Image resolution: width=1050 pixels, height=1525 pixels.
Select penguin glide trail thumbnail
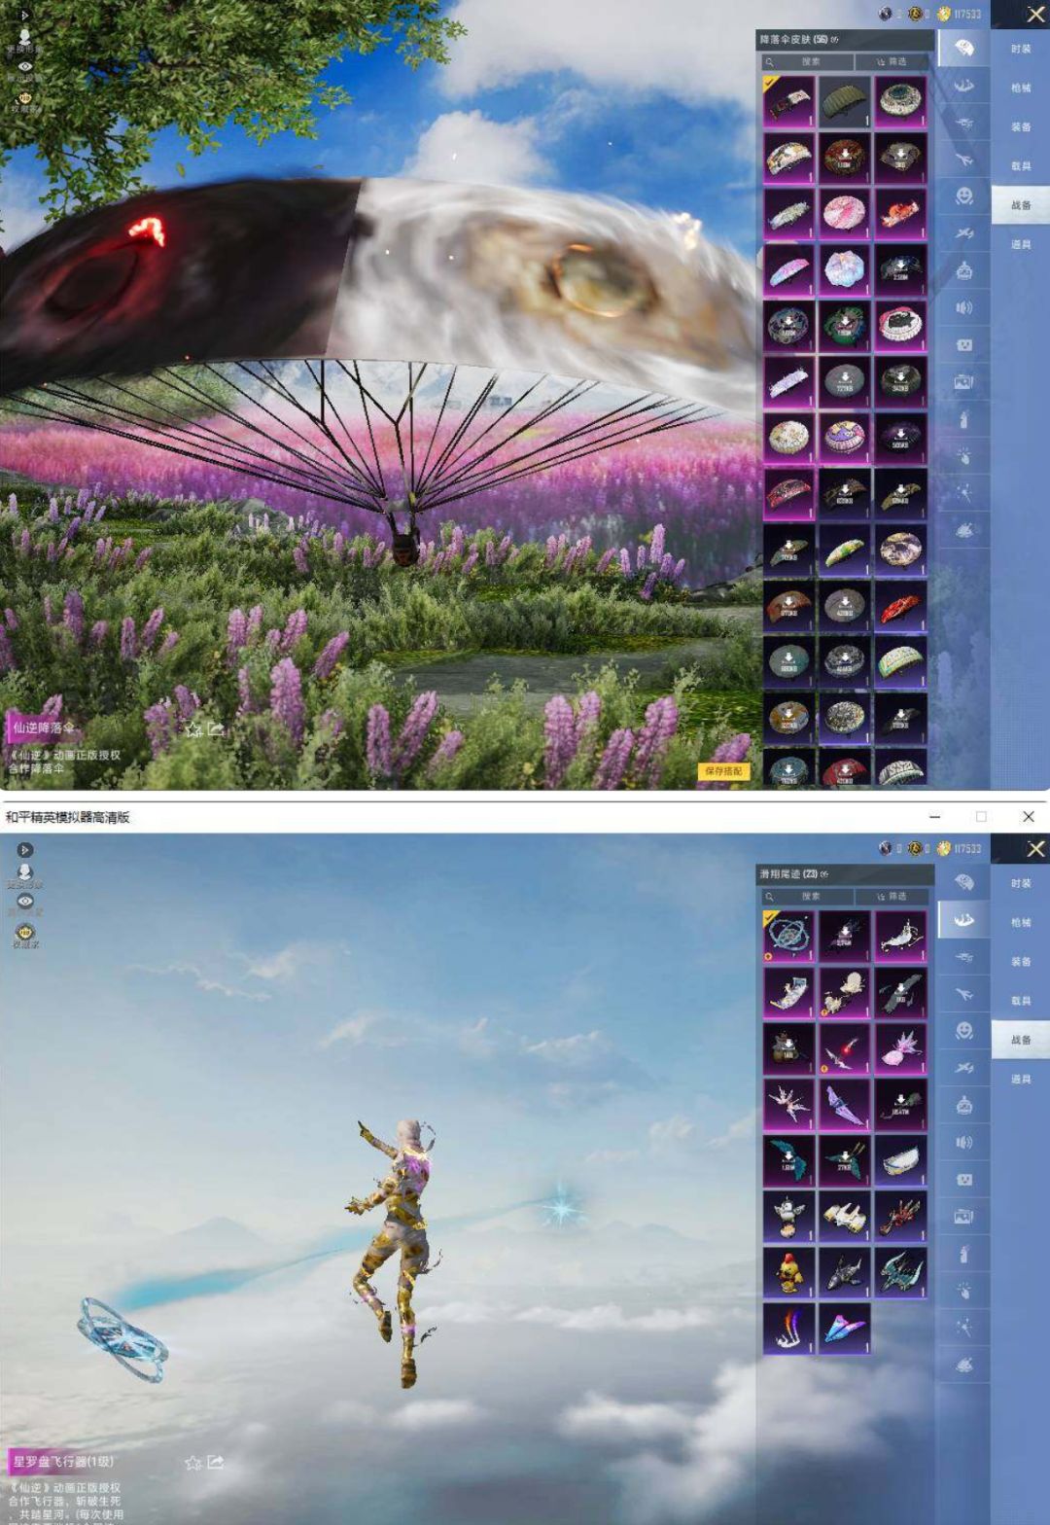pyautogui.click(x=788, y=1216)
